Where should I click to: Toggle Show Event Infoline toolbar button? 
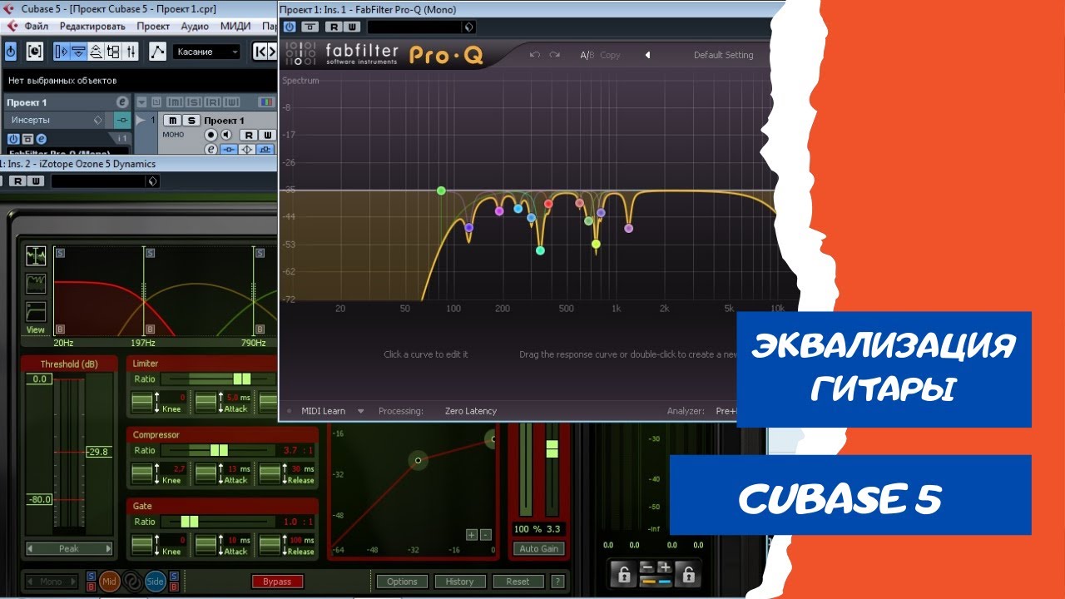[x=78, y=52]
